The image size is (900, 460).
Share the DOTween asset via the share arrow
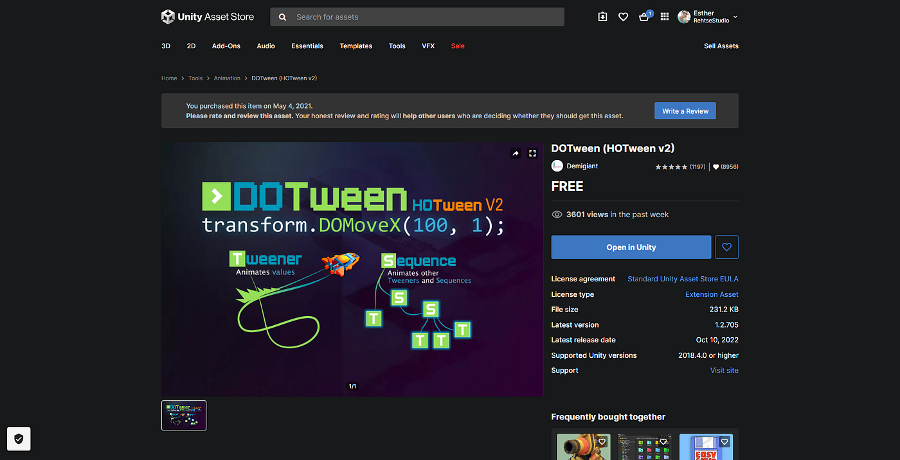coord(516,153)
